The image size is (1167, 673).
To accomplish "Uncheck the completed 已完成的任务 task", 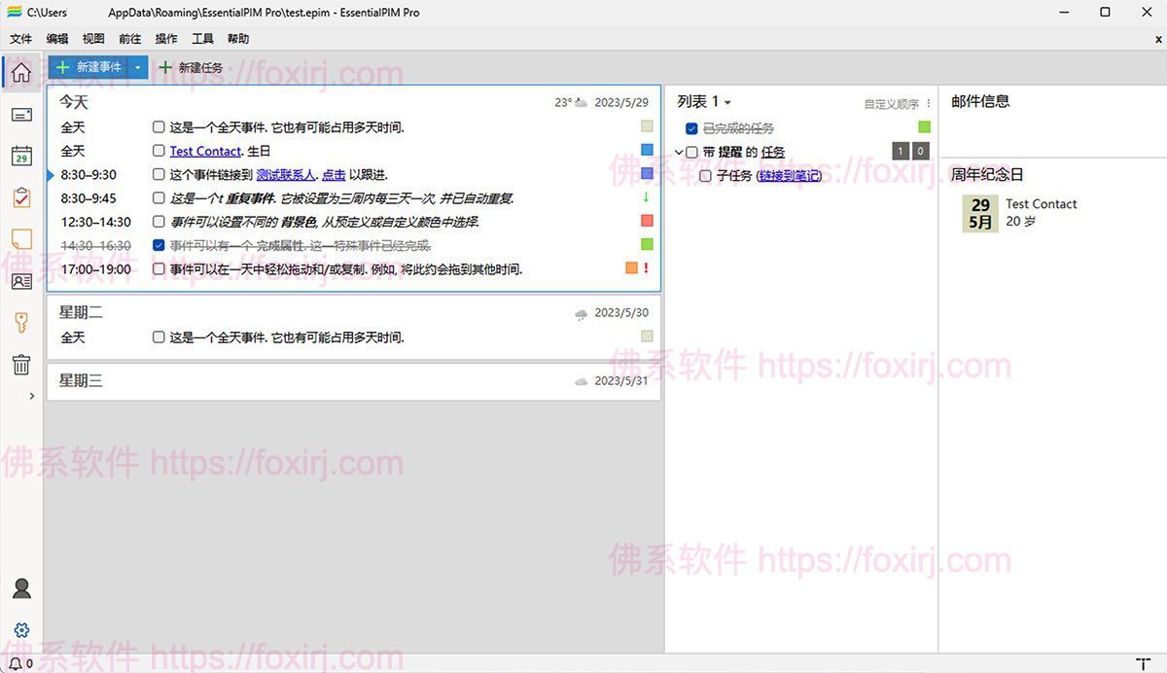I will pyautogui.click(x=691, y=127).
